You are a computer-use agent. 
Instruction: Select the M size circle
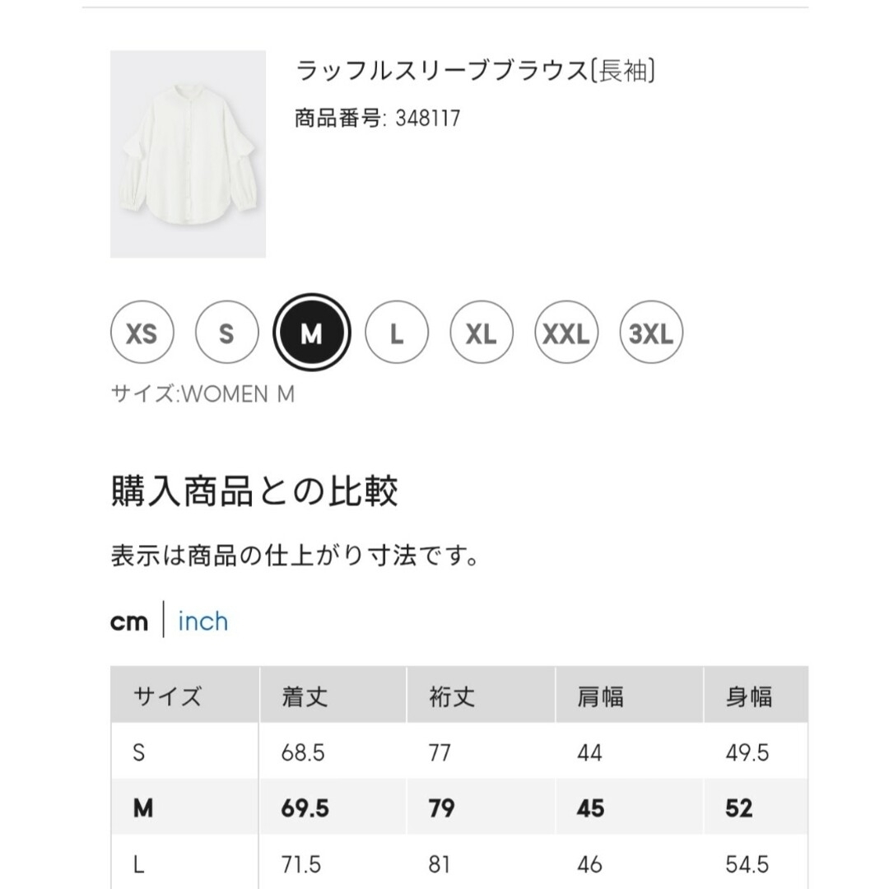(x=312, y=333)
